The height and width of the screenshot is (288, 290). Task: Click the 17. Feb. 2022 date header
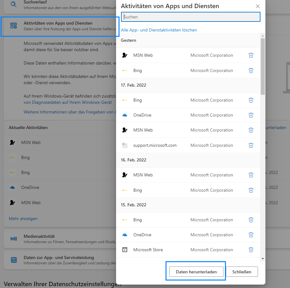133,85
